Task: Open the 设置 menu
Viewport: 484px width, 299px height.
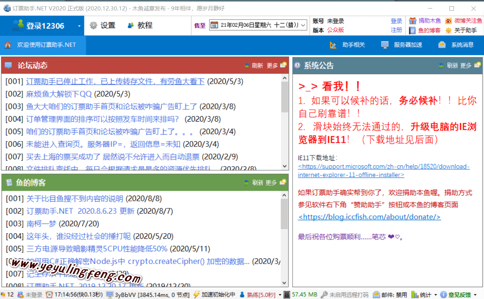Action: coord(103,25)
